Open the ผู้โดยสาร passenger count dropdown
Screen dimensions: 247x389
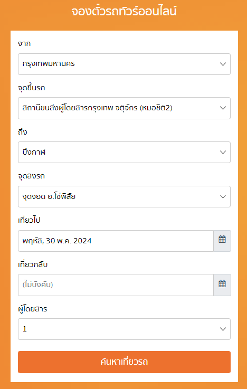124,329
